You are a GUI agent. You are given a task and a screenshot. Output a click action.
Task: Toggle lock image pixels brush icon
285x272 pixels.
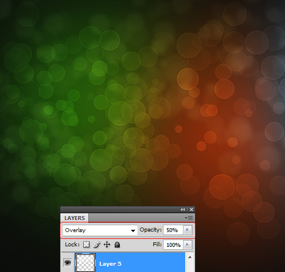(97, 245)
